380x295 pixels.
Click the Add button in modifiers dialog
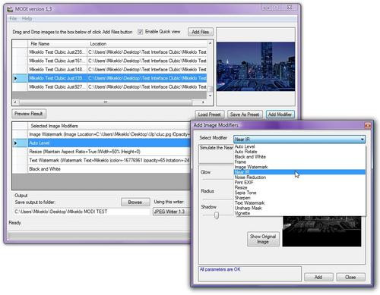(x=318, y=278)
